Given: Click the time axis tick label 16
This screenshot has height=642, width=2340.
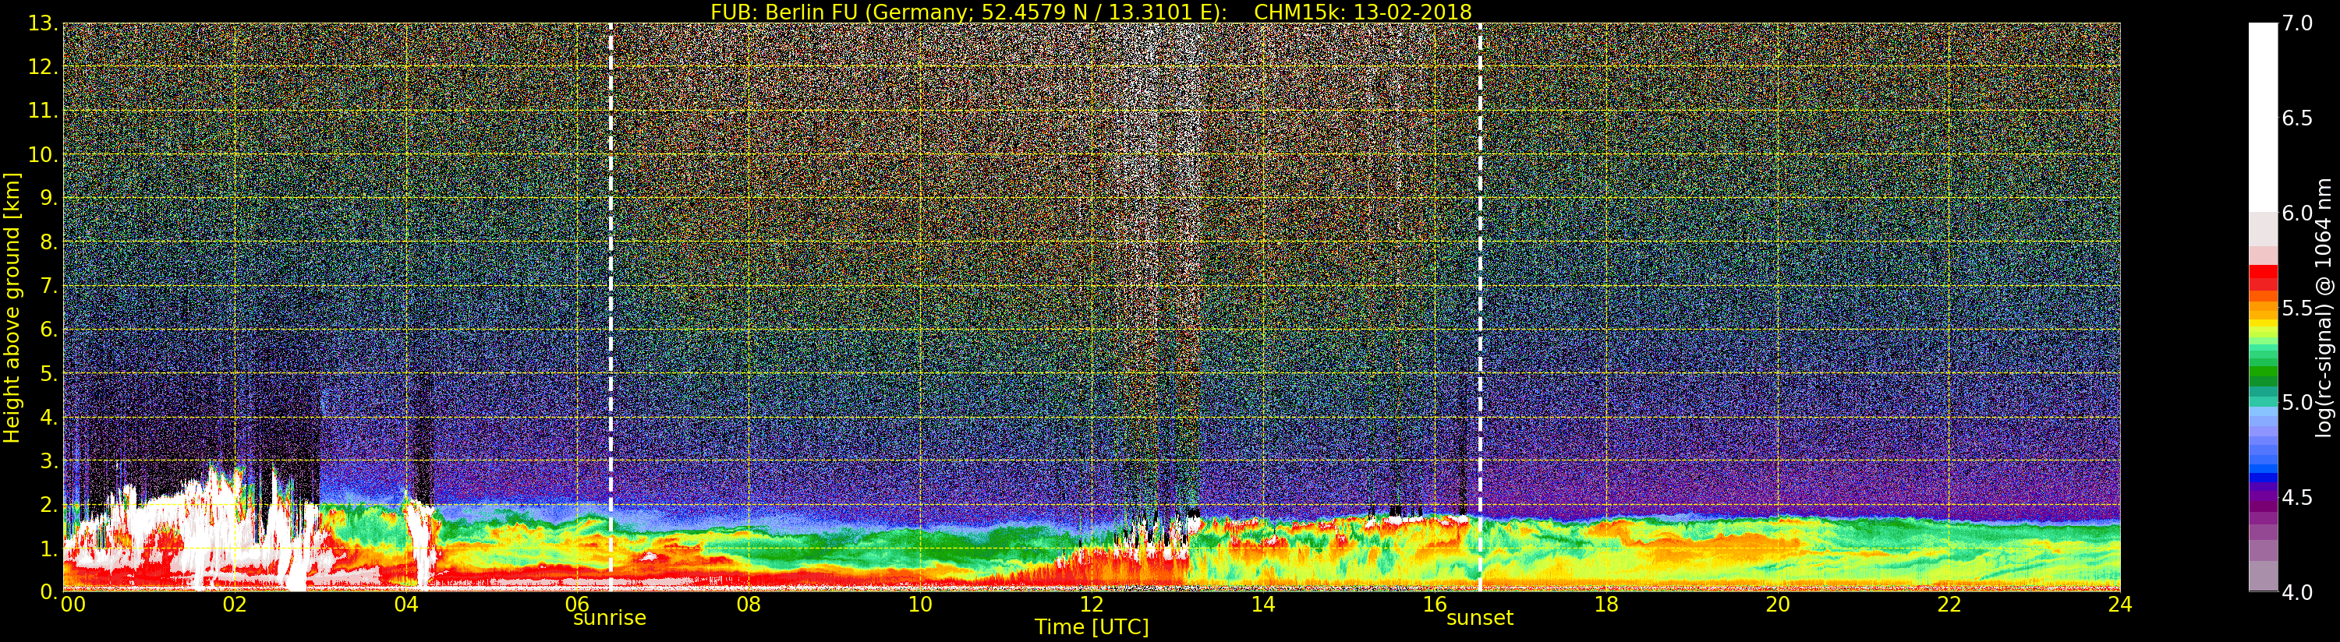Looking at the screenshot, I should coord(1435,604).
